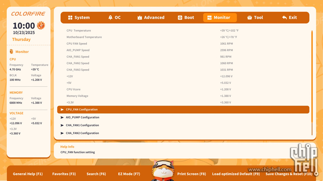Click the settings list vertical scrollbar

pos(312,82)
